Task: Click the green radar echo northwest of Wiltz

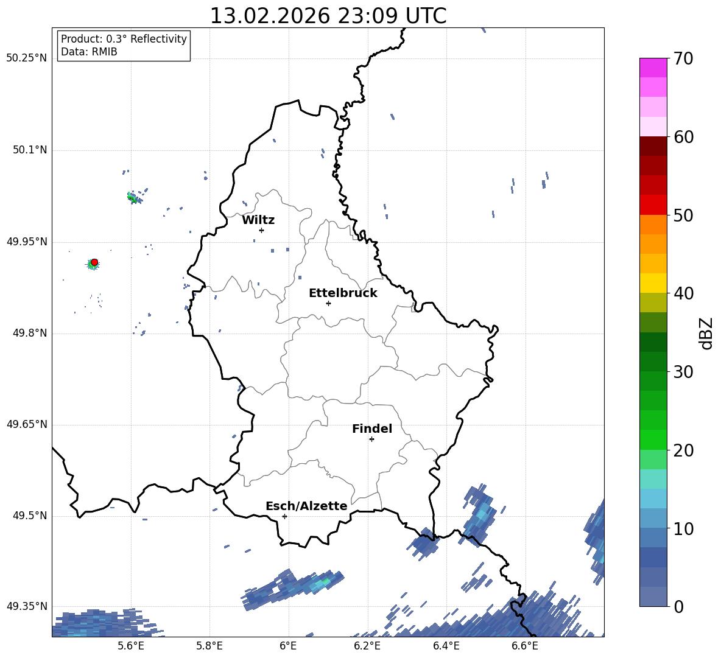Action: tap(132, 198)
